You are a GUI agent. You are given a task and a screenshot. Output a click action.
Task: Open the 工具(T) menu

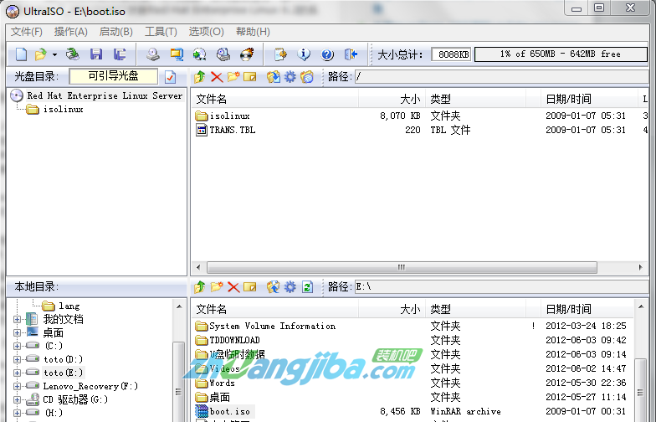[161, 32]
